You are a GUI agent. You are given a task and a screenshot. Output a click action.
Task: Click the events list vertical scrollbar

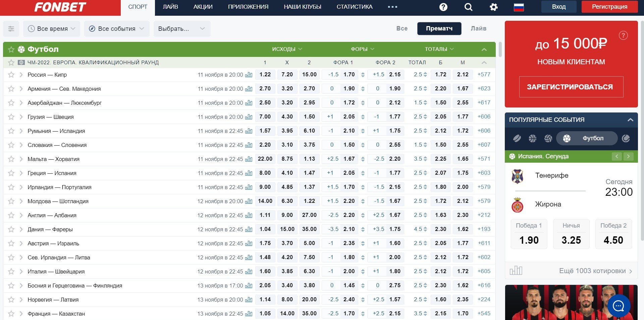point(500,50)
